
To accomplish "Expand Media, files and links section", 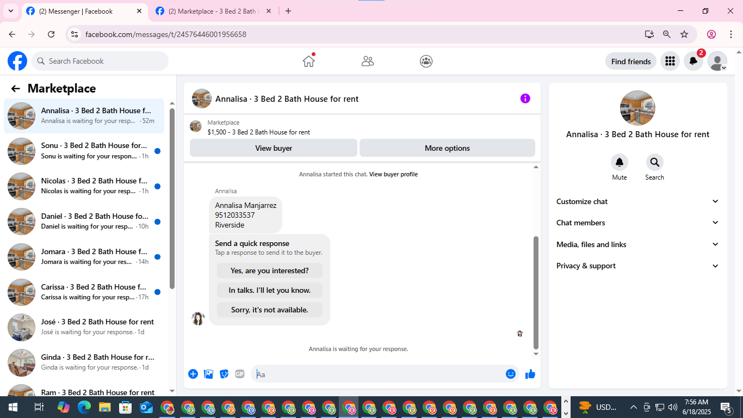I will [x=638, y=244].
